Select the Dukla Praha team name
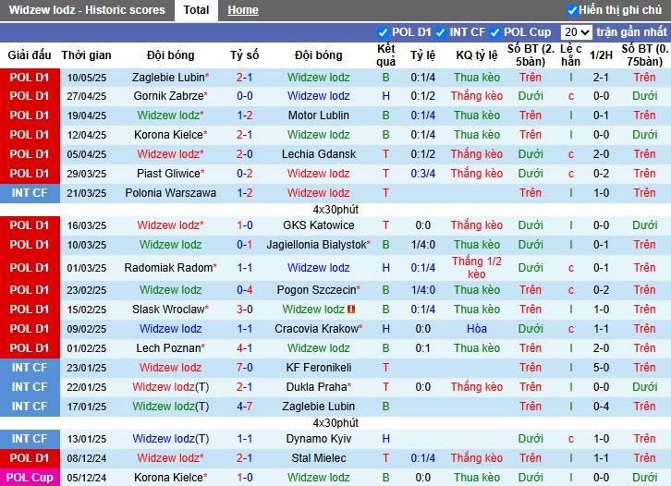Screen dimensions: 671x486 coord(318,387)
